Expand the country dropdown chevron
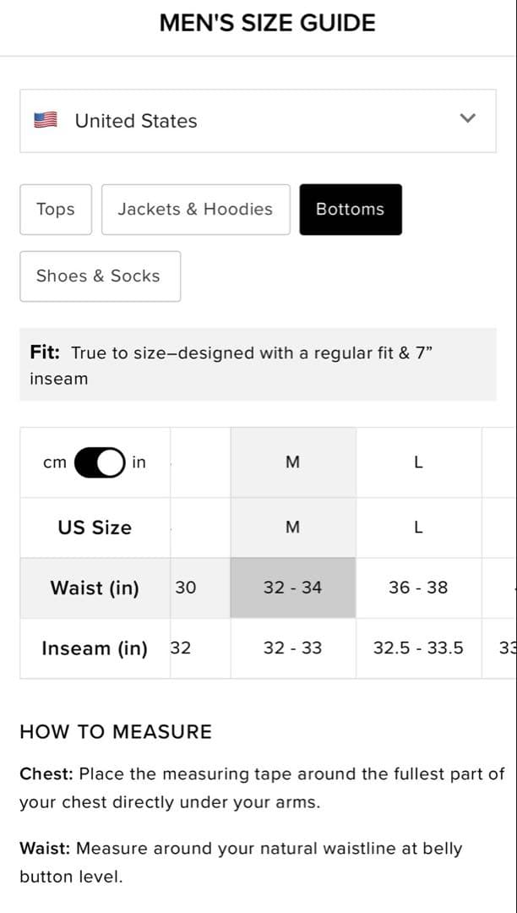 [x=467, y=118]
